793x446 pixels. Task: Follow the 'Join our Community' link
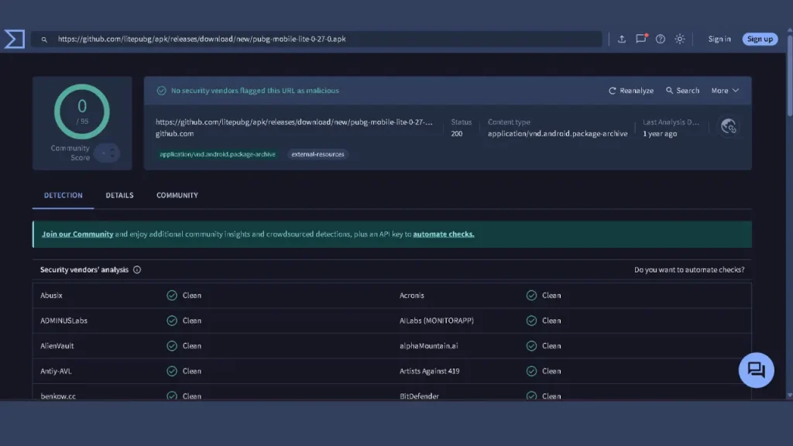point(77,234)
